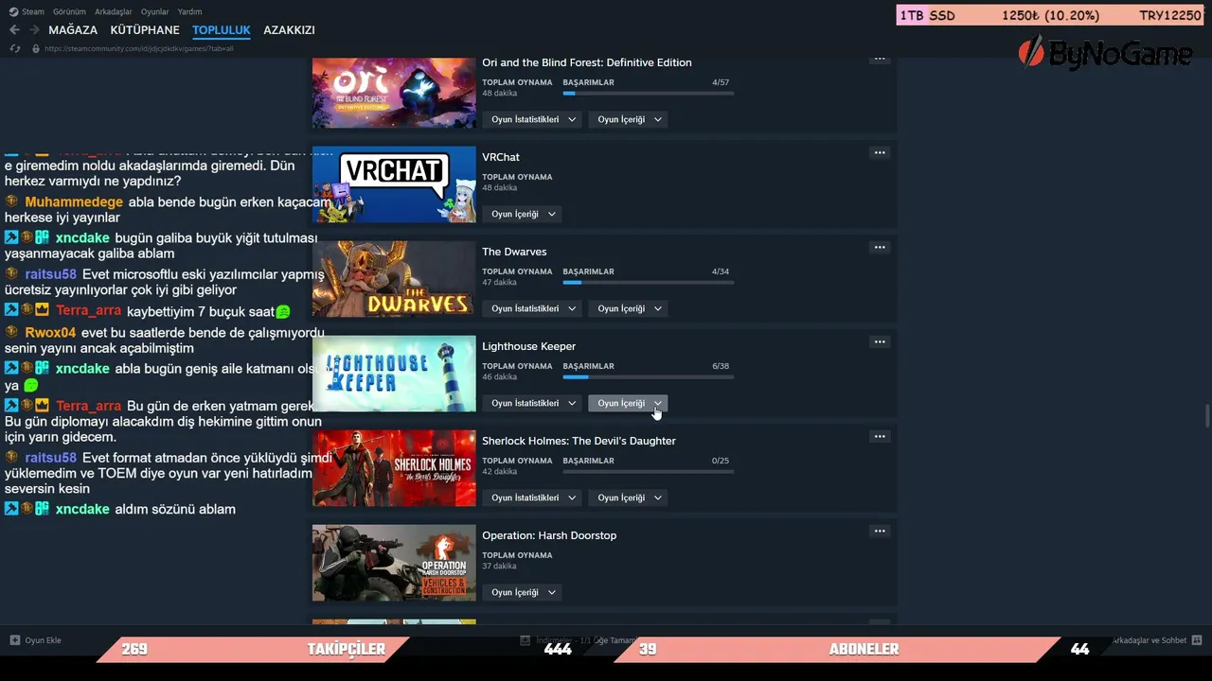Open the Operation: Harsh Doorstop title link
Viewport: 1212px width, 681px height.
(x=549, y=535)
